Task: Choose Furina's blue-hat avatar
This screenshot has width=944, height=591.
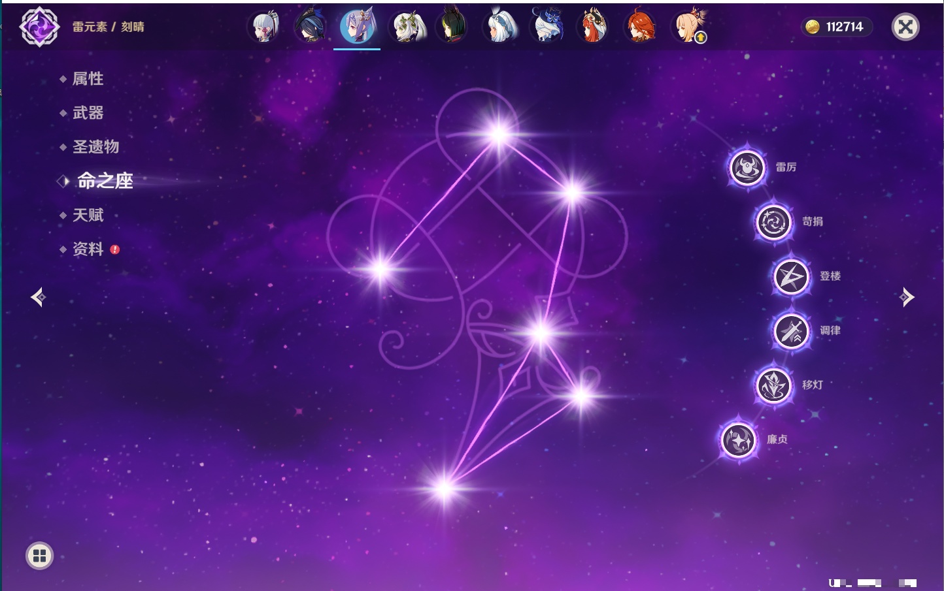Action: point(547,27)
